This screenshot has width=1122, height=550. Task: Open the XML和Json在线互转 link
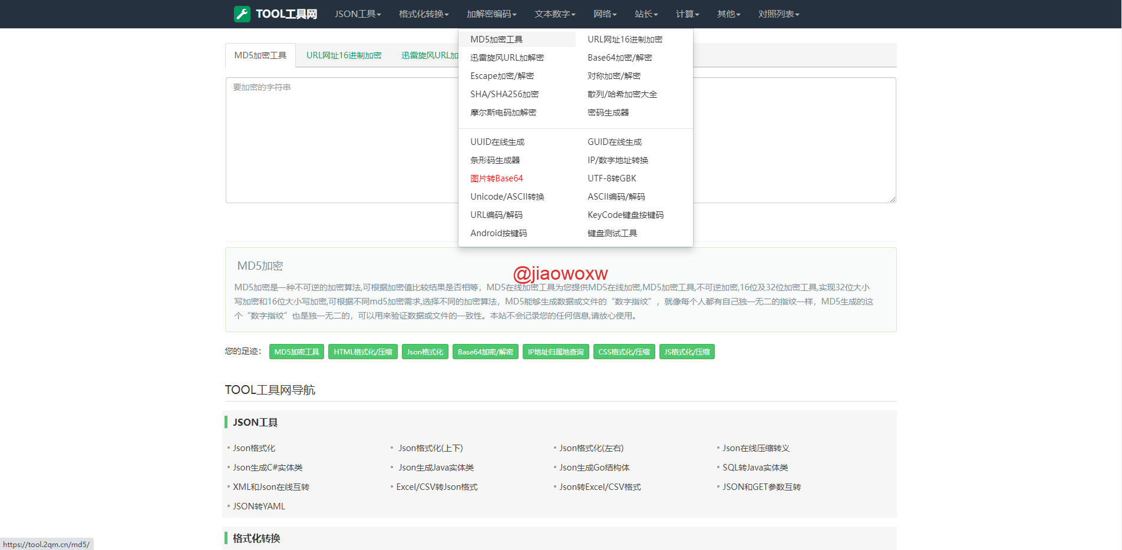point(271,487)
